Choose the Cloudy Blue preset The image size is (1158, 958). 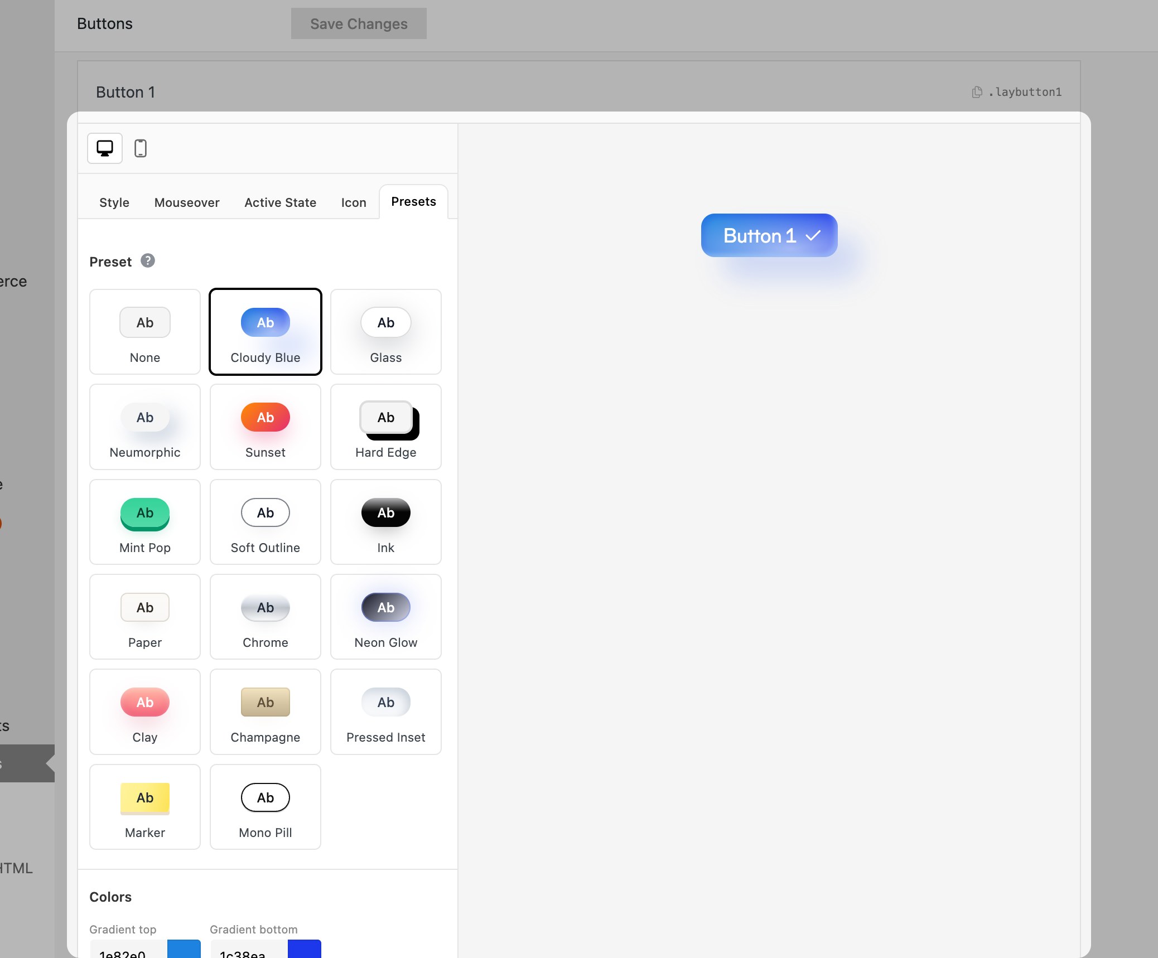tap(266, 332)
